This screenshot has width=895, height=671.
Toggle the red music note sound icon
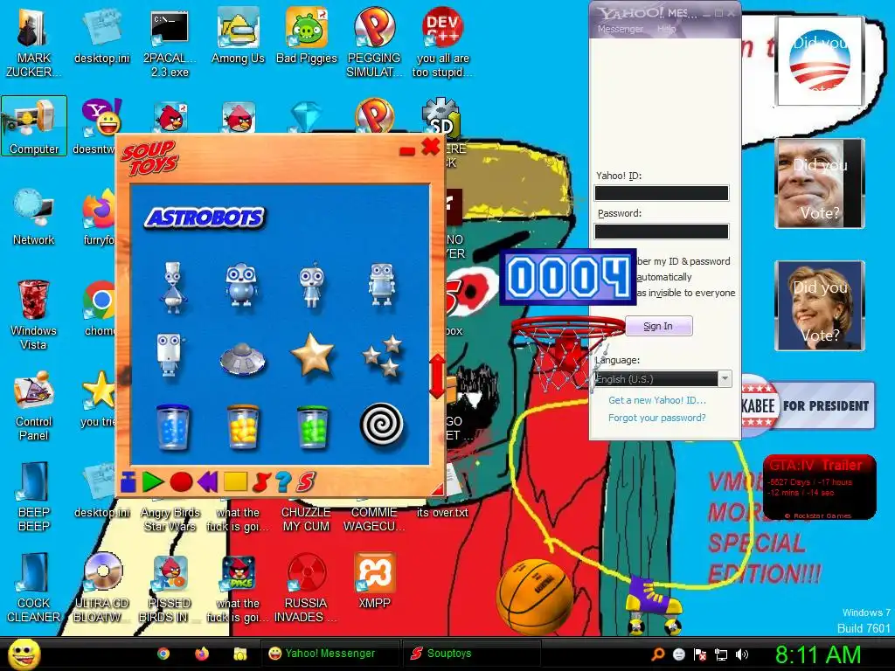[x=260, y=482]
